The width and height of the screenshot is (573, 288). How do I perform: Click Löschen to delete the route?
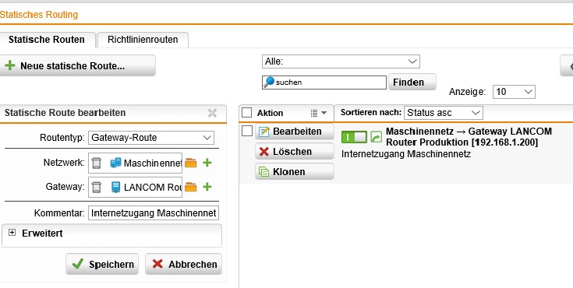tap(295, 152)
